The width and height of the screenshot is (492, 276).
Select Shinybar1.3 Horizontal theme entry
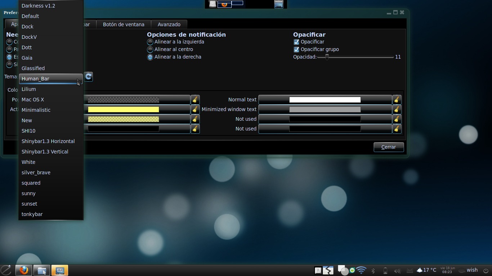click(51, 141)
